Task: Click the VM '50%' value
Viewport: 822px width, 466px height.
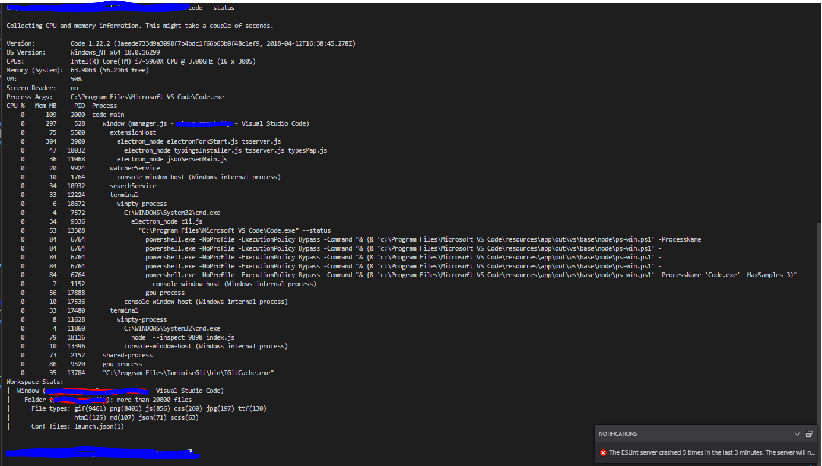Action: pyautogui.click(x=76, y=80)
